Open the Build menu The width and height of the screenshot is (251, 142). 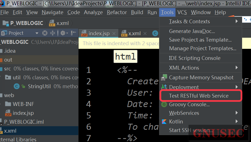tap(137, 12)
